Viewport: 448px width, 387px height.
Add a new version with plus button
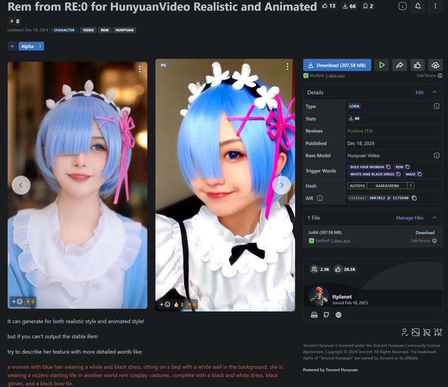(x=12, y=46)
